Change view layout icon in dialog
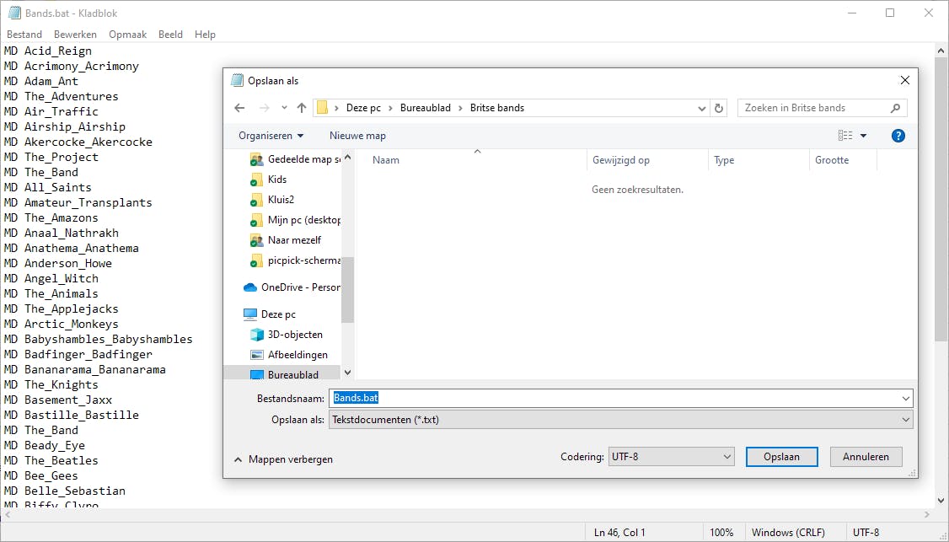This screenshot has height=542, width=949. point(844,136)
